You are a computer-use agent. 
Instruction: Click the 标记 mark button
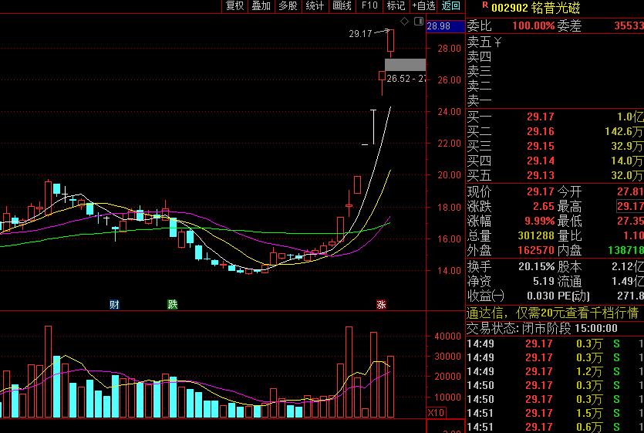(x=396, y=5)
